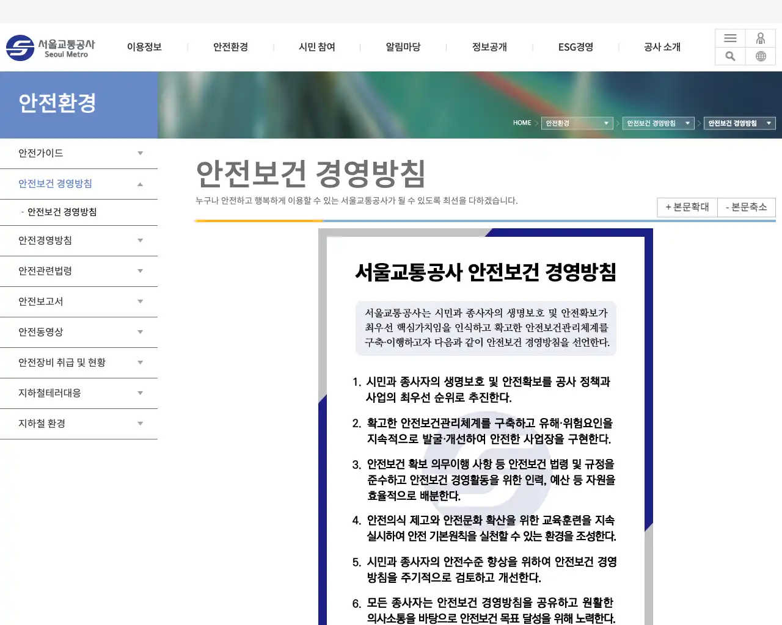Expand 안전가이드 sidebar section
Viewport: 782px width, 625px height.
[x=79, y=153]
